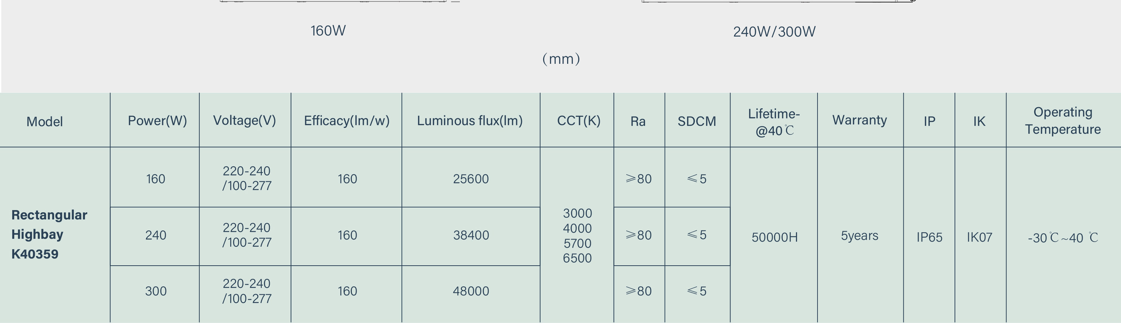Select the 240W/300W diagram label
The height and width of the screenshot is (323, 1121).
774,32
